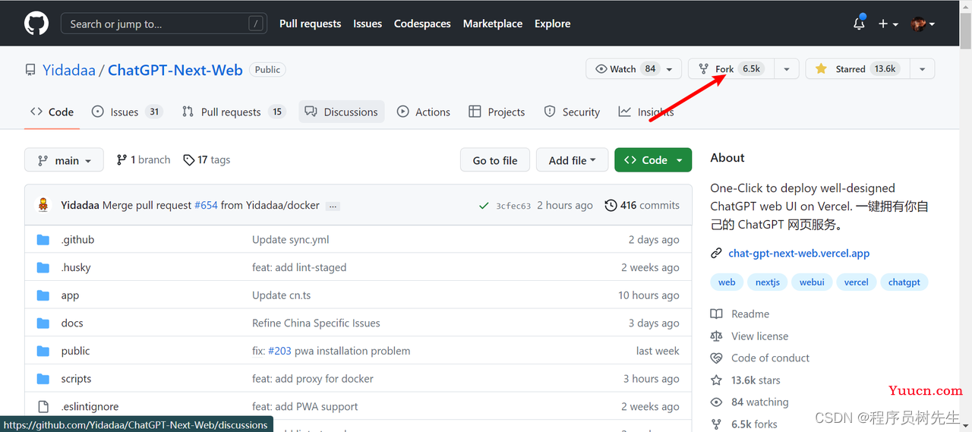Image resolution: width=972 pixels, height=432 pixels.
Task: Open the Update sync.yml commit message
Action: point(291,239)
